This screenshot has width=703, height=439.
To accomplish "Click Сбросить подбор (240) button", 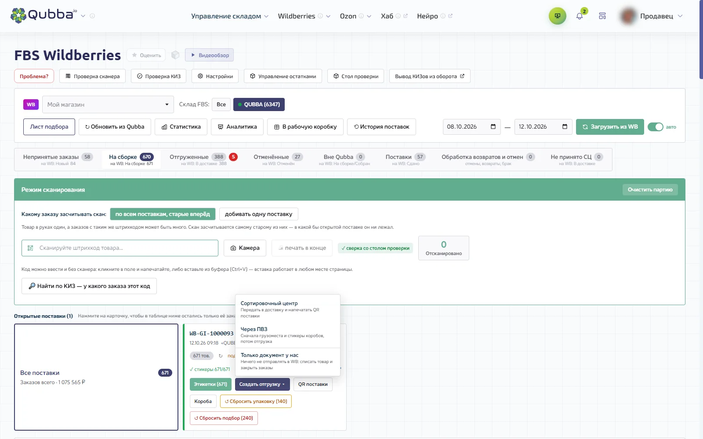I will click(224, 418).
